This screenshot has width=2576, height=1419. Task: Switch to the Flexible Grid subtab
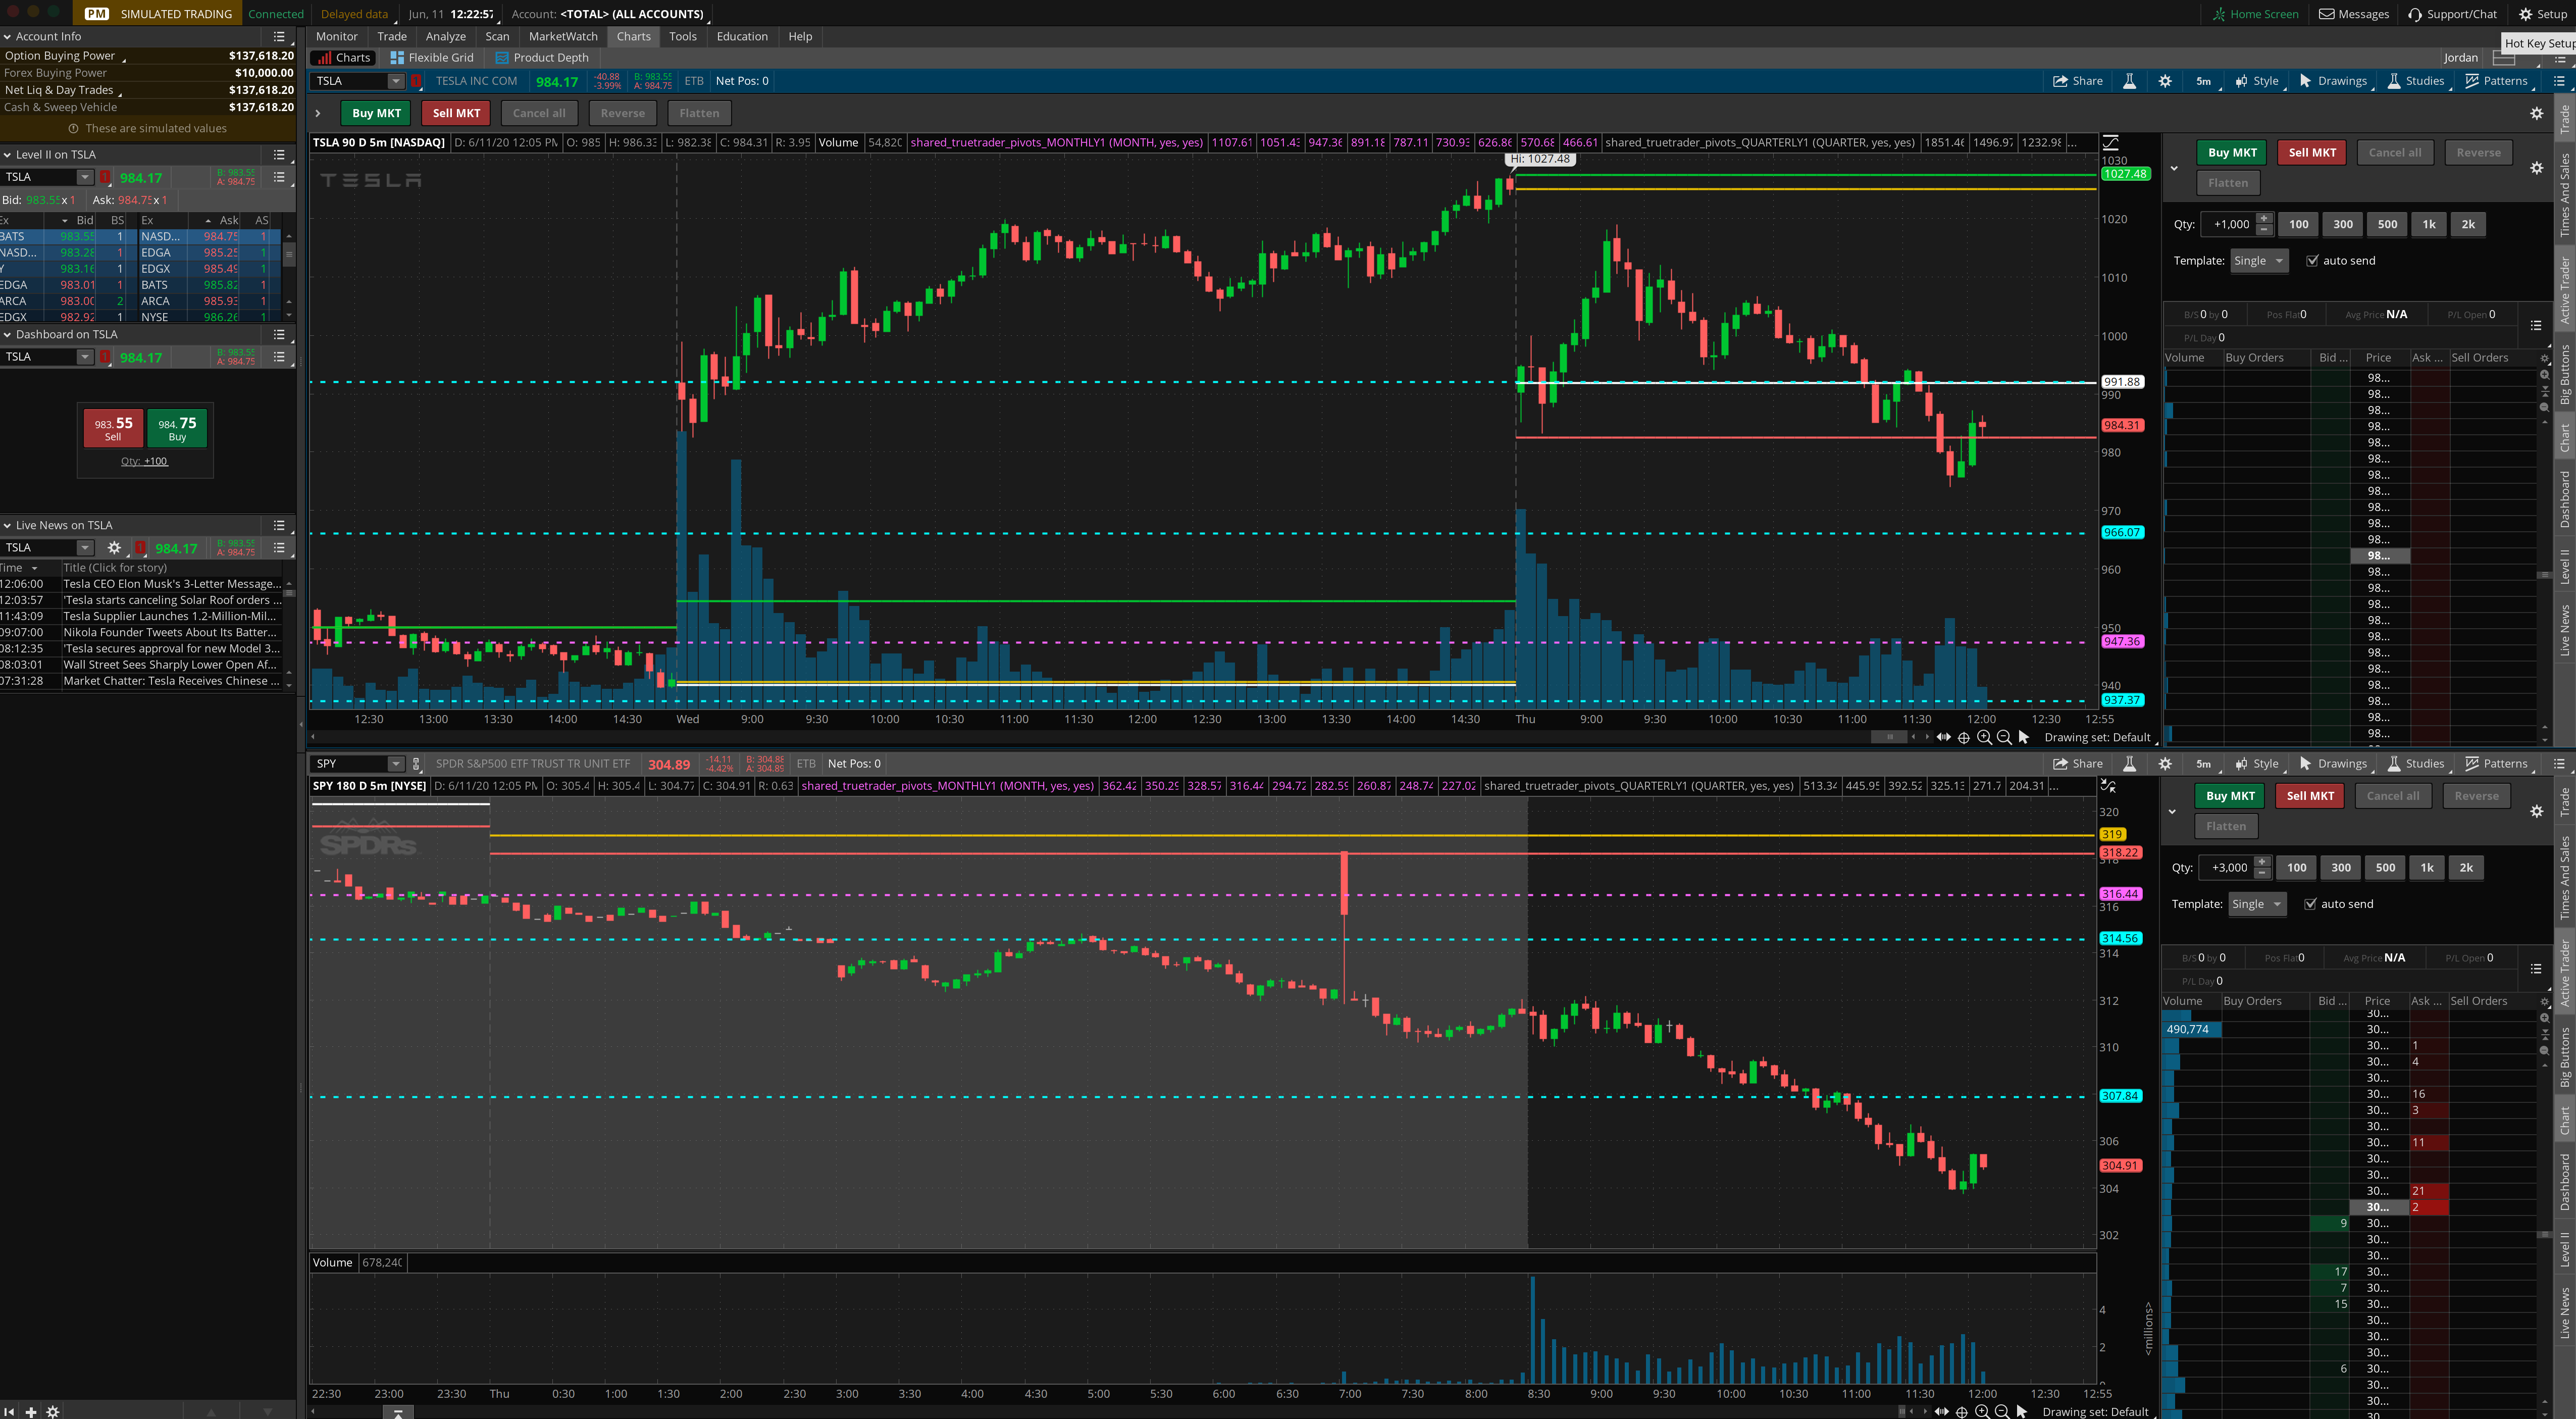pos(432,58)
